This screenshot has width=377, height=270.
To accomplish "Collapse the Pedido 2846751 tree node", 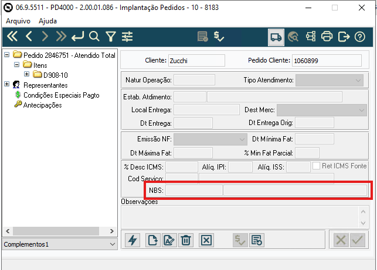I will point(6,54).
